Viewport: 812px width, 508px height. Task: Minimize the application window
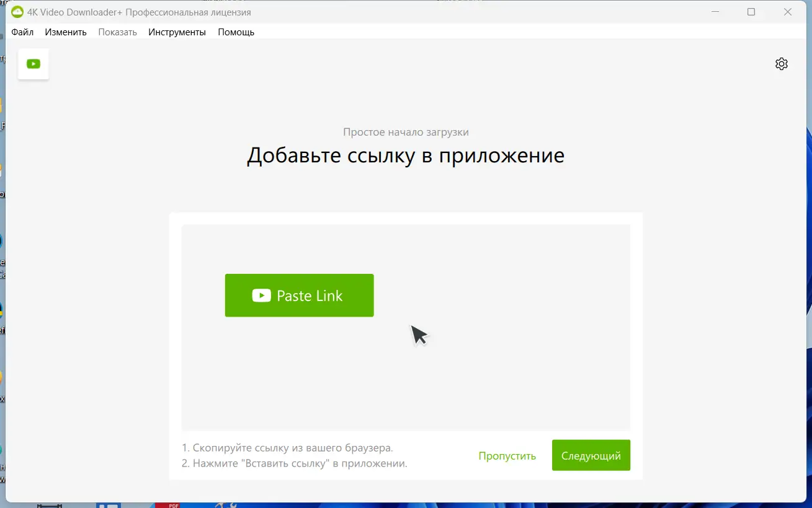pos(715,11)
